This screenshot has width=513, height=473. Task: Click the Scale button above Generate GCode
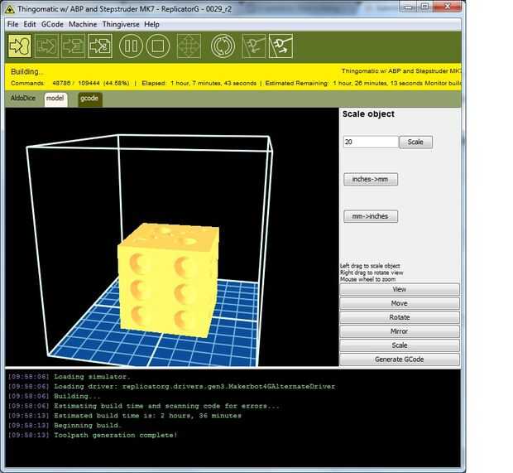coord(400,345)
